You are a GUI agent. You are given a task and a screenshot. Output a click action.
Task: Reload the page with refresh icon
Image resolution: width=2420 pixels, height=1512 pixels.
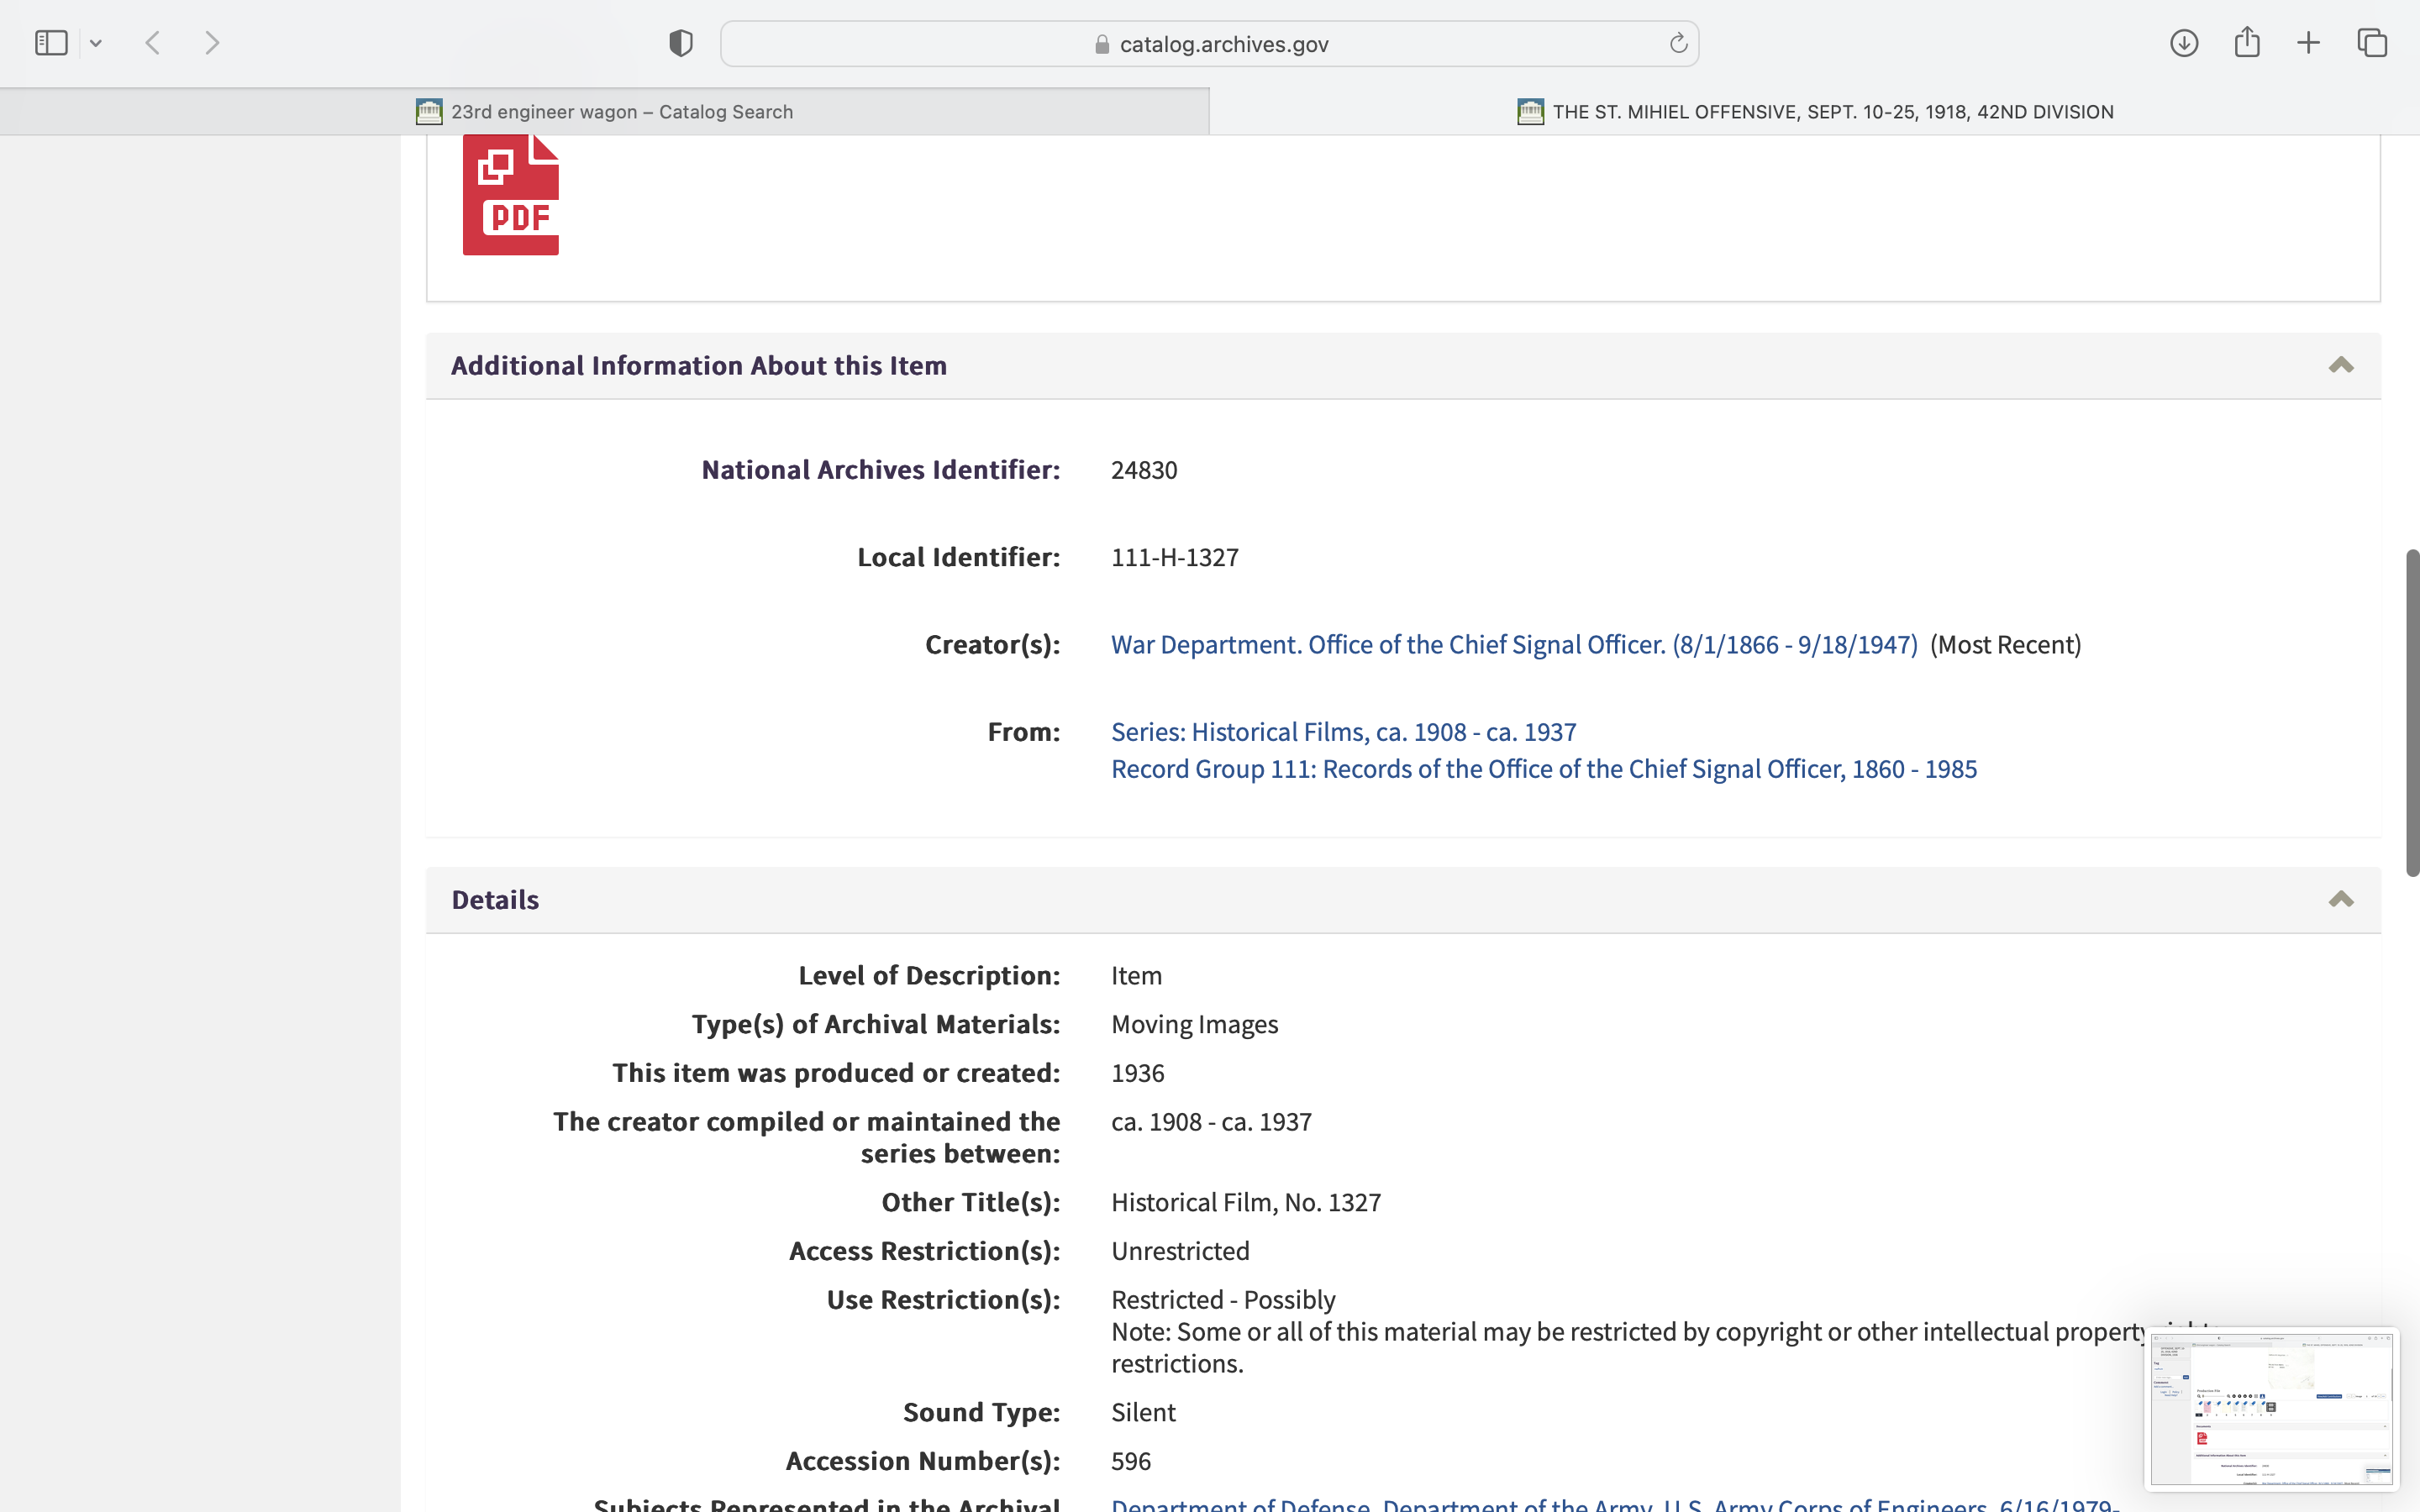click(1678, 43)
